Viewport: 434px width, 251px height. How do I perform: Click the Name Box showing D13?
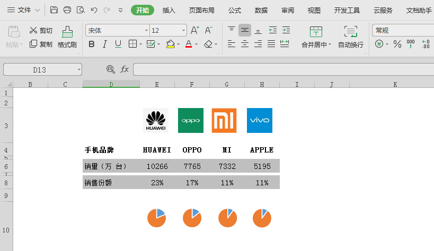(42, 70)
